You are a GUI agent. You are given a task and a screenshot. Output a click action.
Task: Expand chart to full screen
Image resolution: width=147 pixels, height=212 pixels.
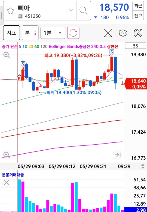coord(108,33)
